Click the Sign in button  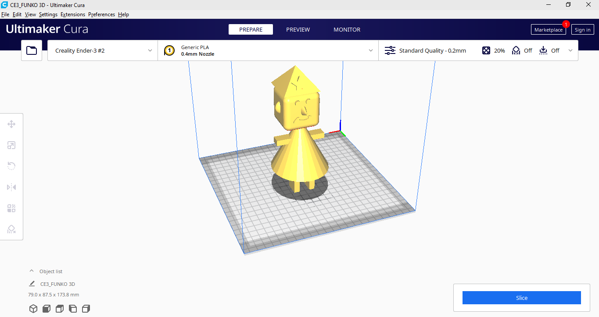pos(582,29)
